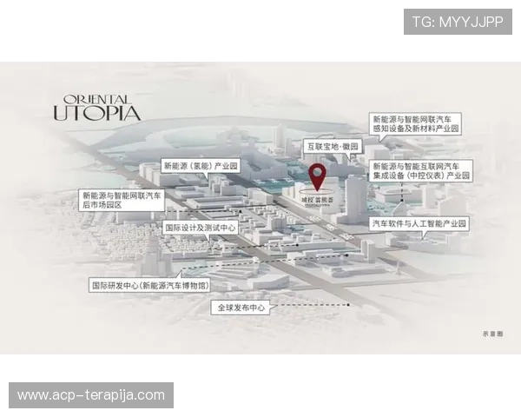Select the 汽车软件与人工智能产业园 label

(x=420, y=223)
